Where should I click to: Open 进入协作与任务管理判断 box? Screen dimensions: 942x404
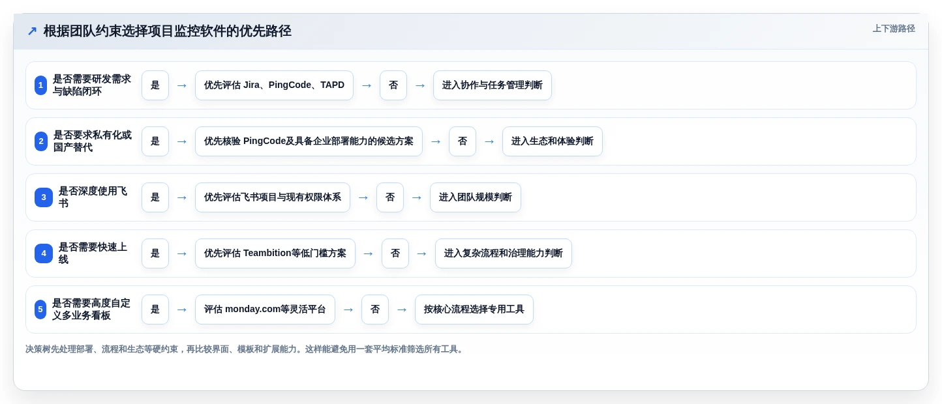(x=493, y=85)
